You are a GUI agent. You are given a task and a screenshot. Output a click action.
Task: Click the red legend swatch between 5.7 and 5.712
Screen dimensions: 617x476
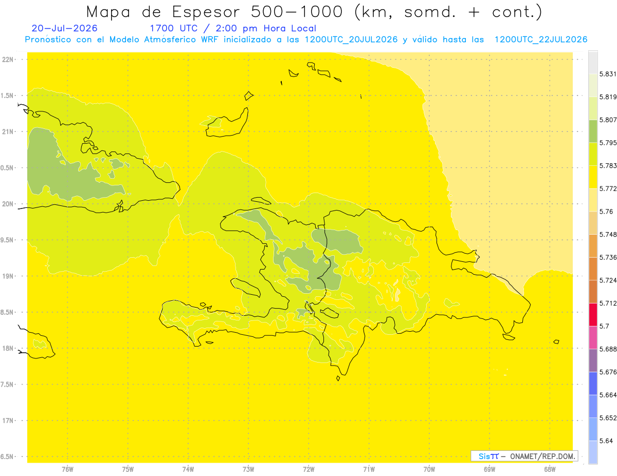click(x=593, y=314)
